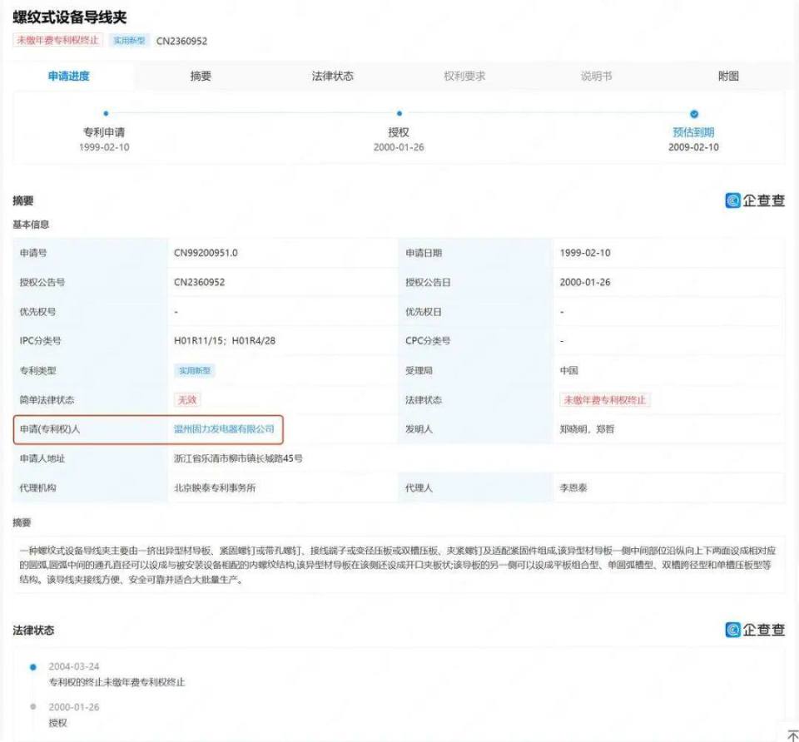Screen dimensions: 799x742
Task: Select the 摘要 tab in top navigation
Action: click(x=201, y=76)
